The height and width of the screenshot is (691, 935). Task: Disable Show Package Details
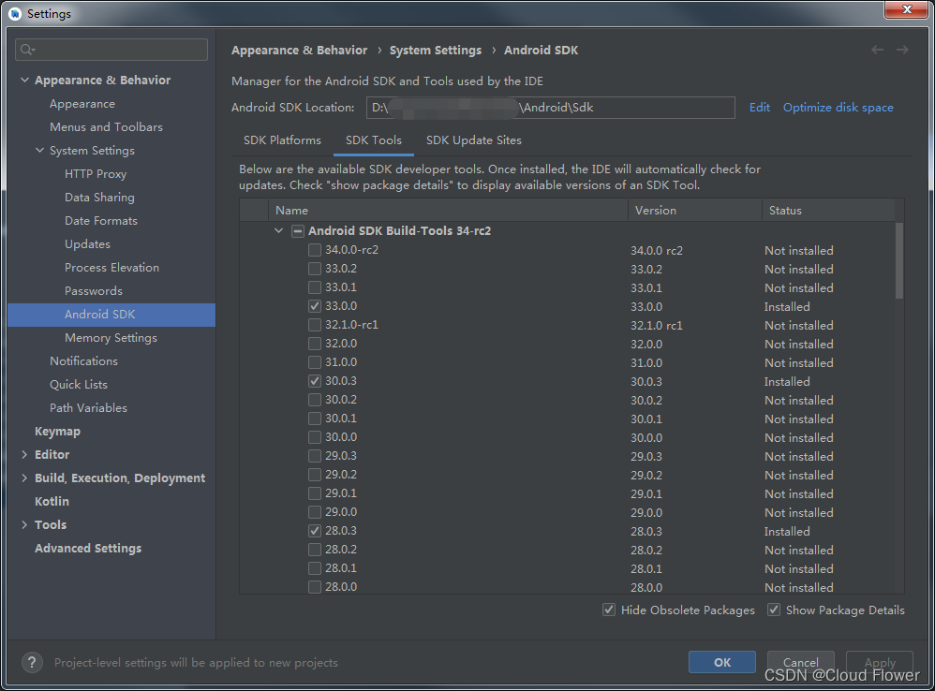(774, 610)
